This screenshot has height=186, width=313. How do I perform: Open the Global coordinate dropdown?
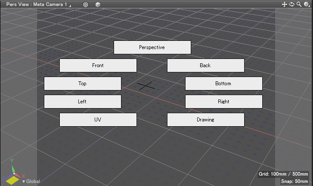(31, 181)
